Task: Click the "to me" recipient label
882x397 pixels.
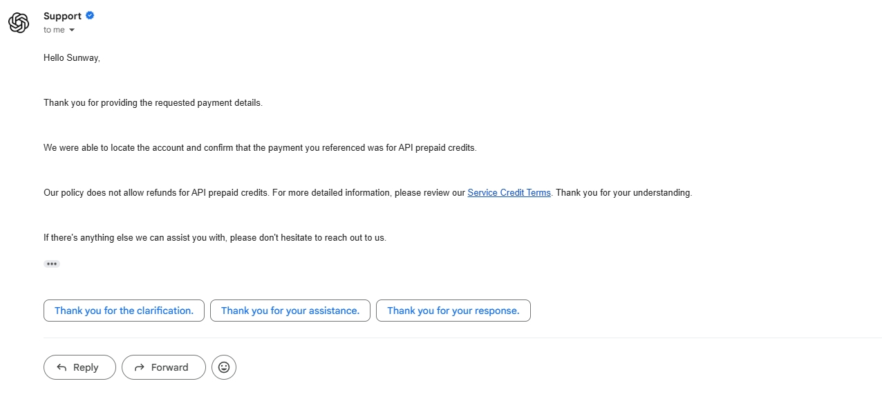Action: [x=54, y=30]
